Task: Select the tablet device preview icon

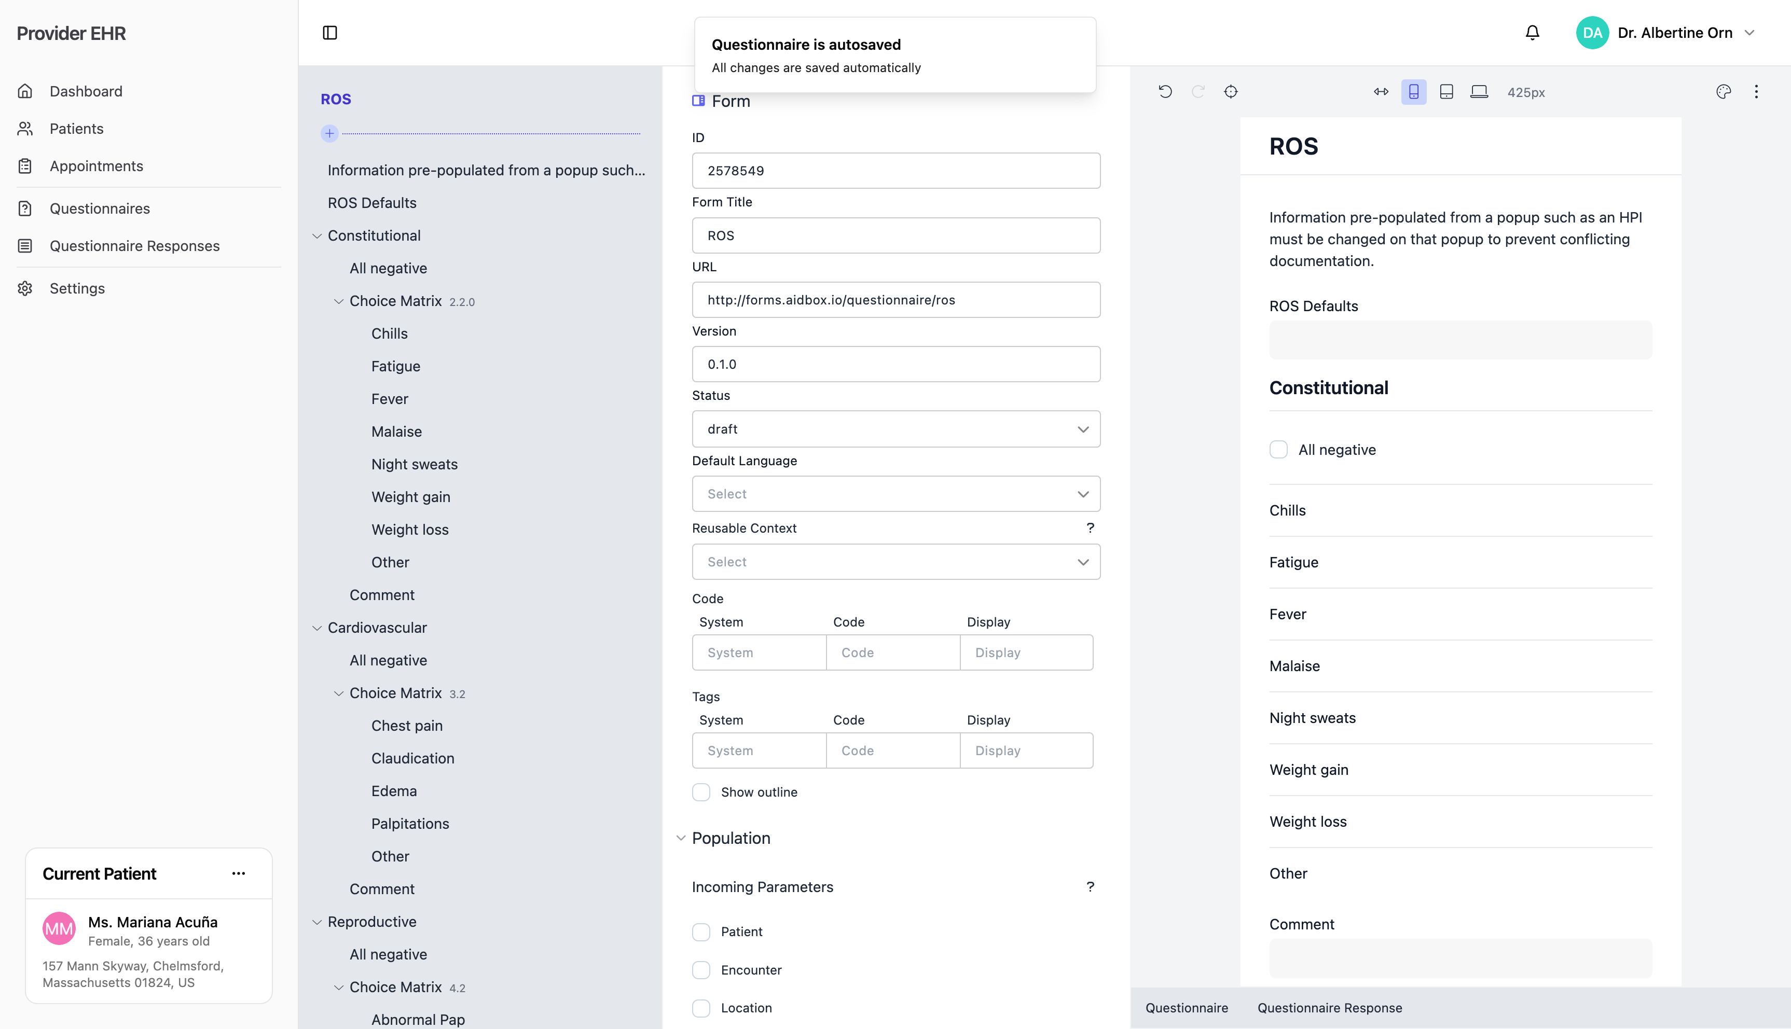Action: 1446,92
